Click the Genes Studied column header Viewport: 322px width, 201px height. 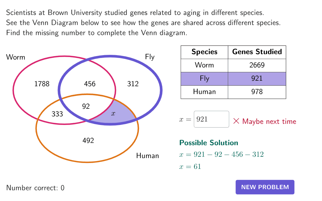click(257, 52)
